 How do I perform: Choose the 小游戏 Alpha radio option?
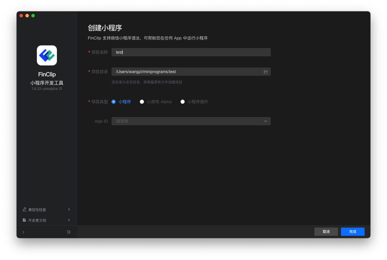[x=142, y=102]
